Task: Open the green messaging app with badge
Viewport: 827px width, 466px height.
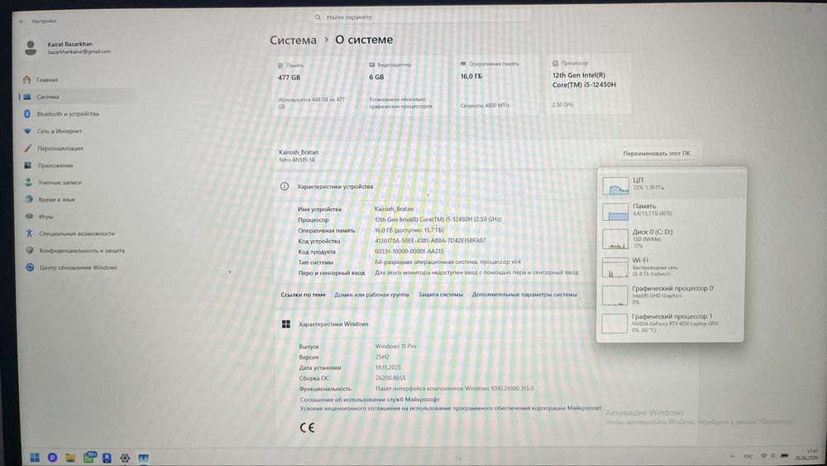Action: pyautogui.click(x=88, y=457)
